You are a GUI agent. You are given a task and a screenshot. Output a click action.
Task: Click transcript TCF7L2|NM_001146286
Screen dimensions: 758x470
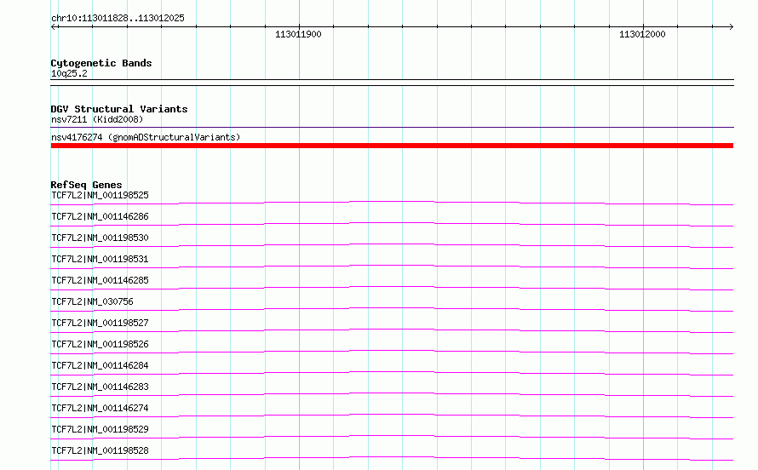pyautogui.click(x=100, y=216)
